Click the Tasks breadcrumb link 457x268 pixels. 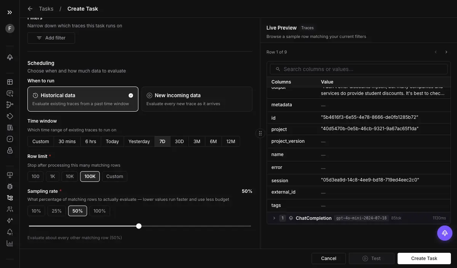(x=46, y=9)
